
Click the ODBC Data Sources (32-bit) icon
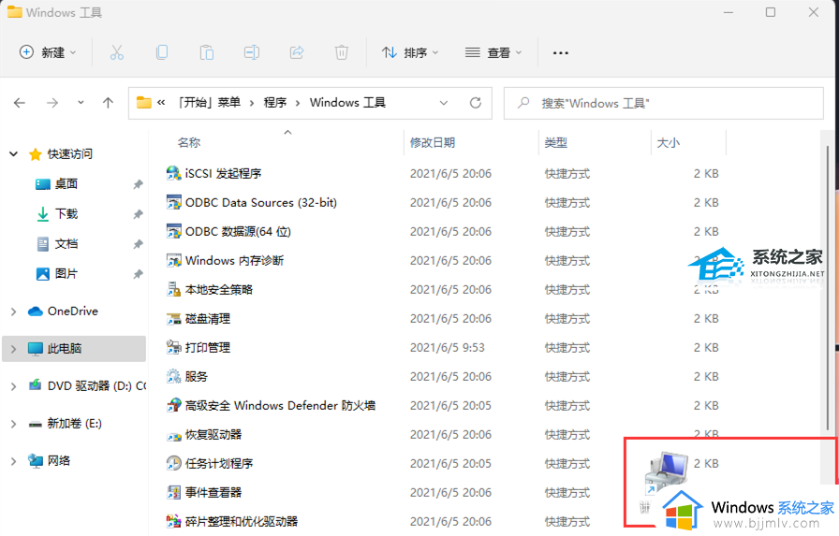pyautogui.click(x=173, y=202)
